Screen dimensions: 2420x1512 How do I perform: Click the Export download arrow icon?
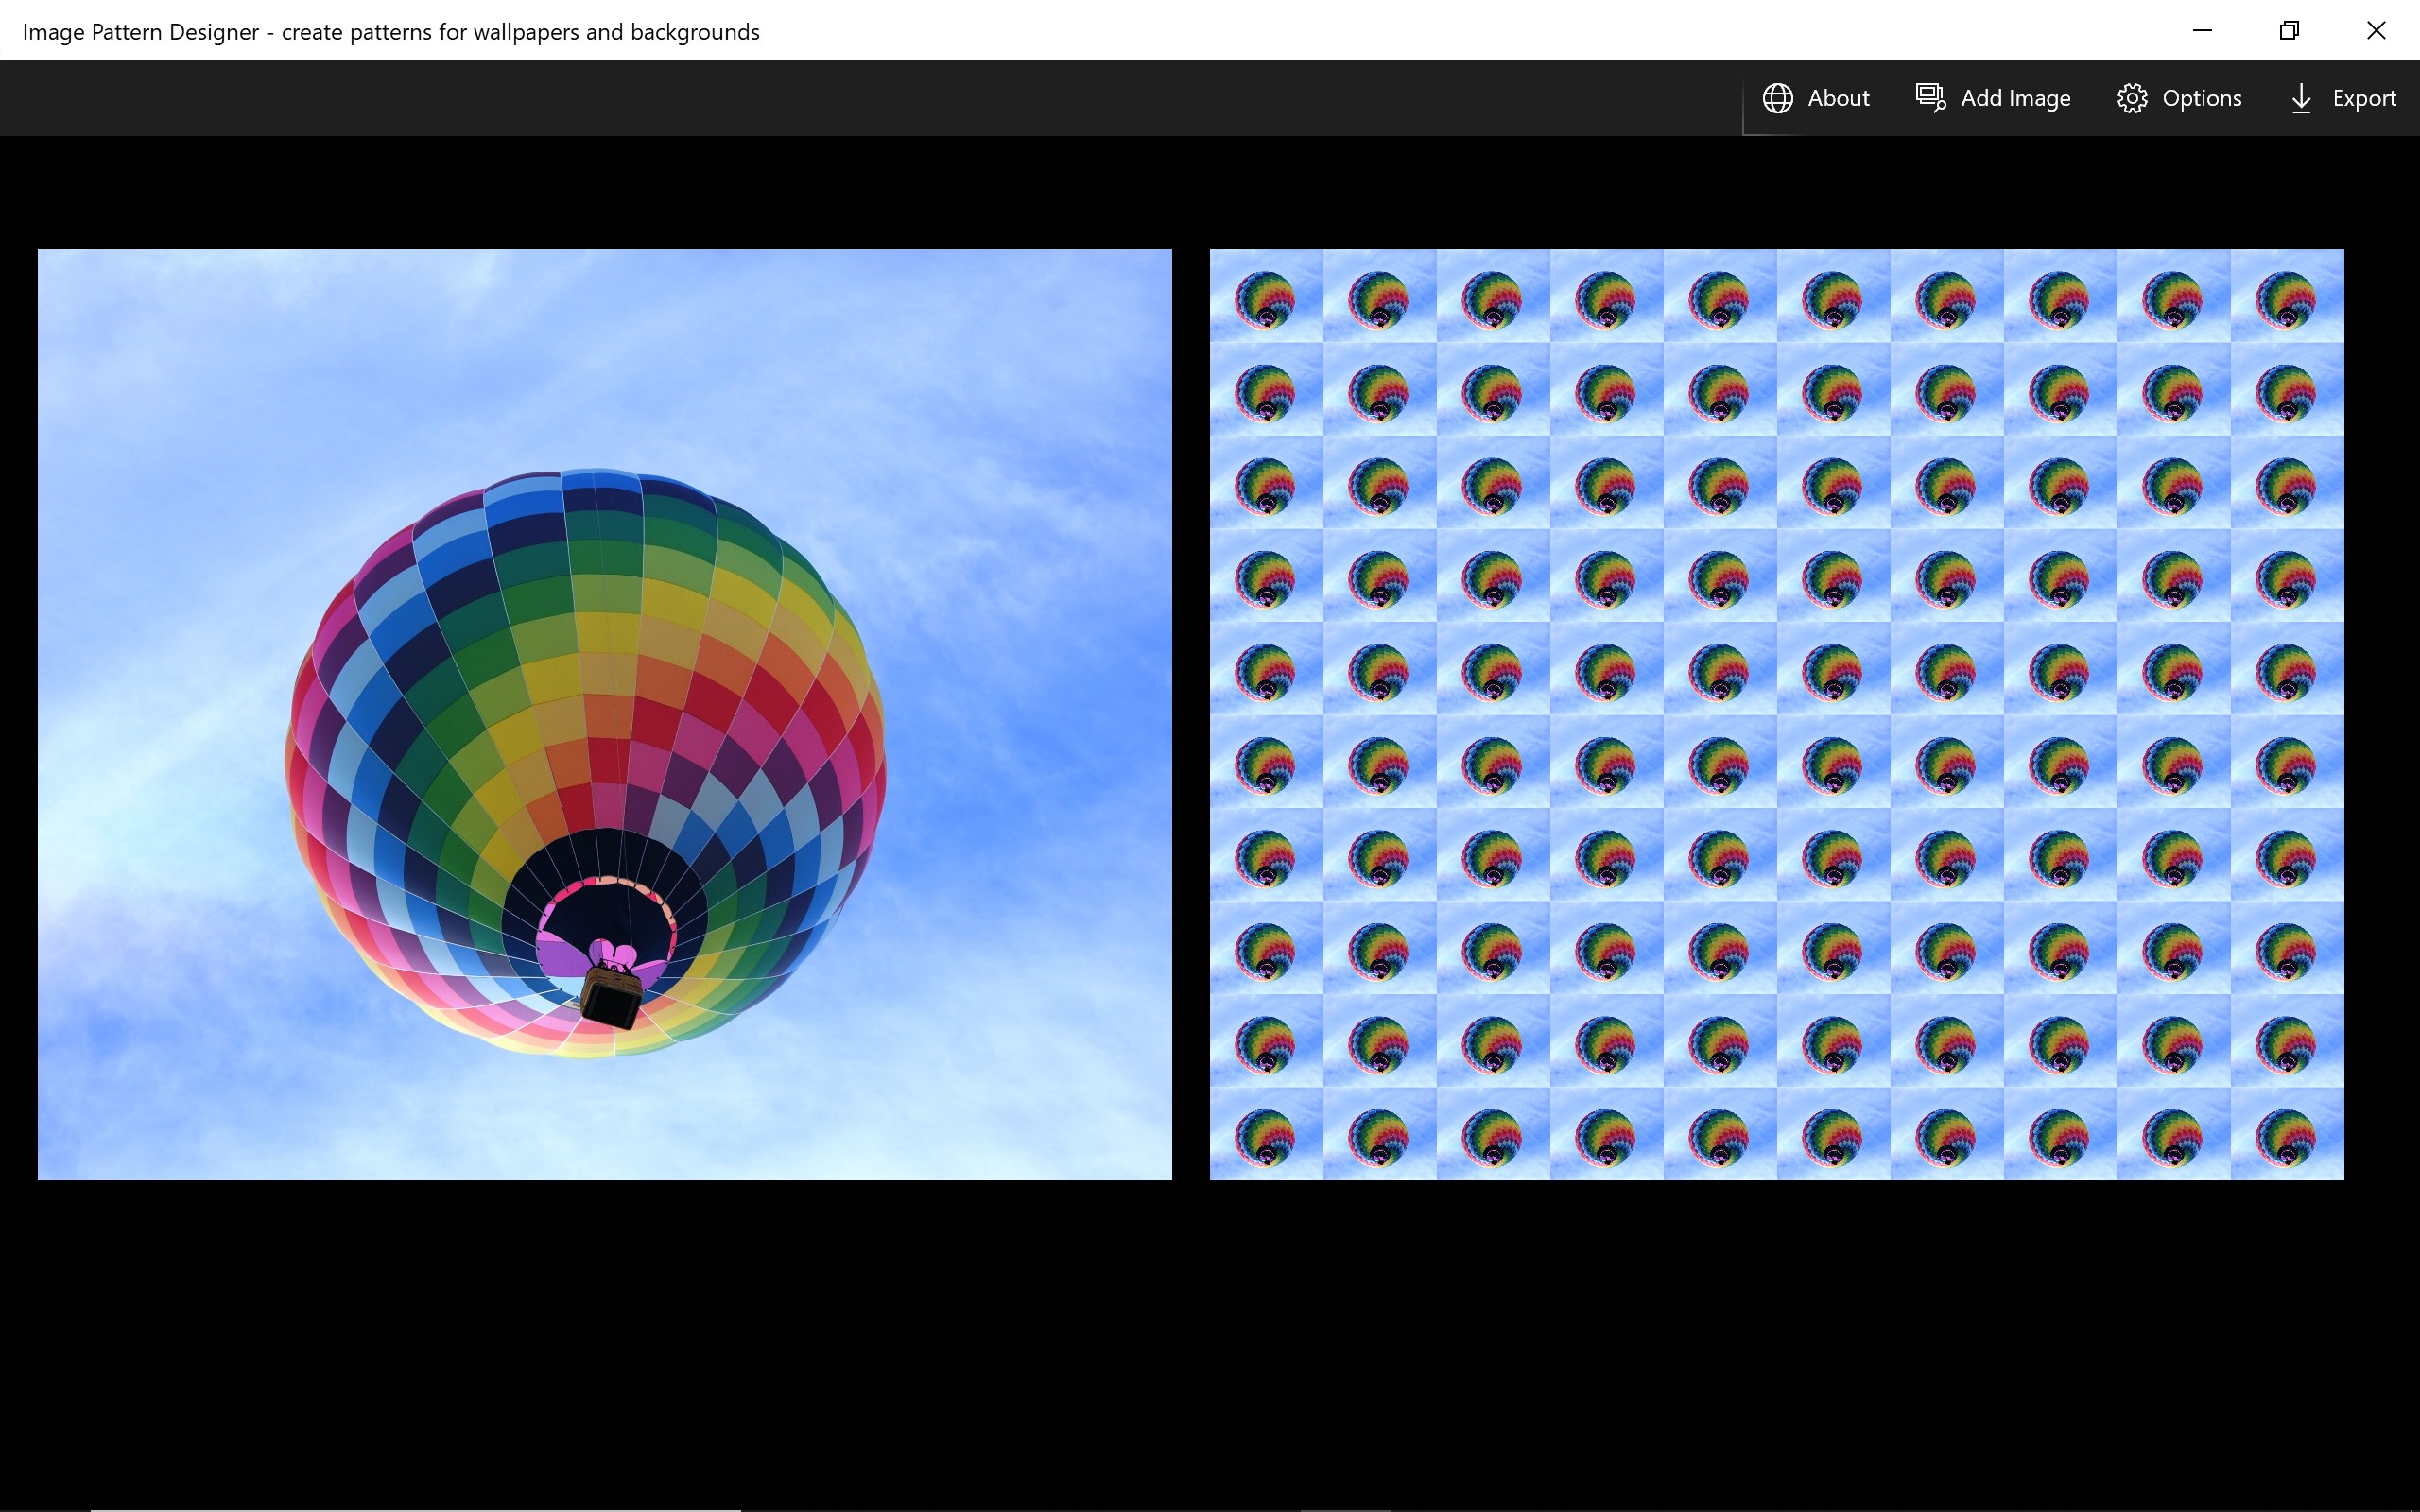click(x=2300, y=98)
